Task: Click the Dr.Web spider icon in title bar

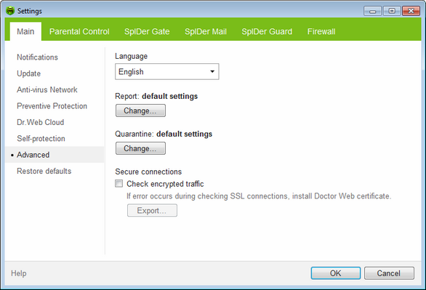Action: (x=10, y=11)
